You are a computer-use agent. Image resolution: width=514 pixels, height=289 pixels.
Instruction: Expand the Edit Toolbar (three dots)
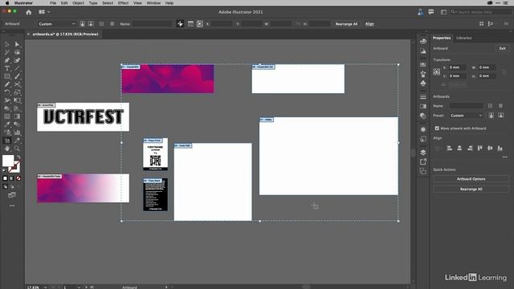coord(12,206)
